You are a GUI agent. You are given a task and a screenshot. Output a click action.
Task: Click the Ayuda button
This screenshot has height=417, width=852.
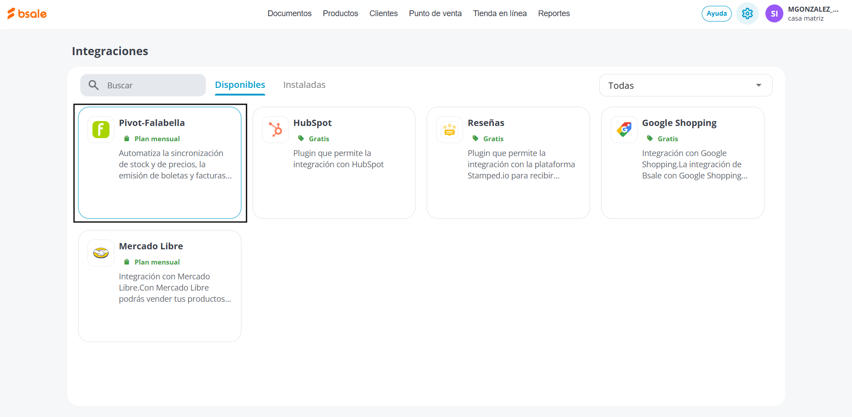(717, 13)
